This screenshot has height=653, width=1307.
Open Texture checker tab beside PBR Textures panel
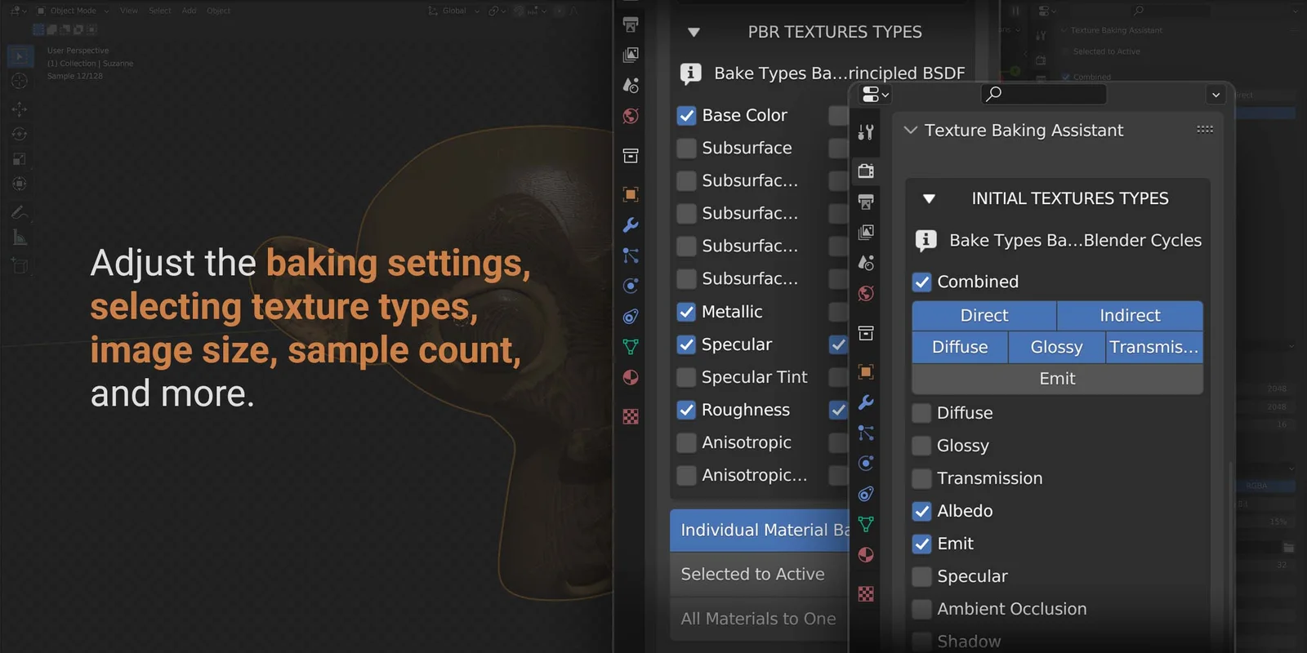click(631, 416)
